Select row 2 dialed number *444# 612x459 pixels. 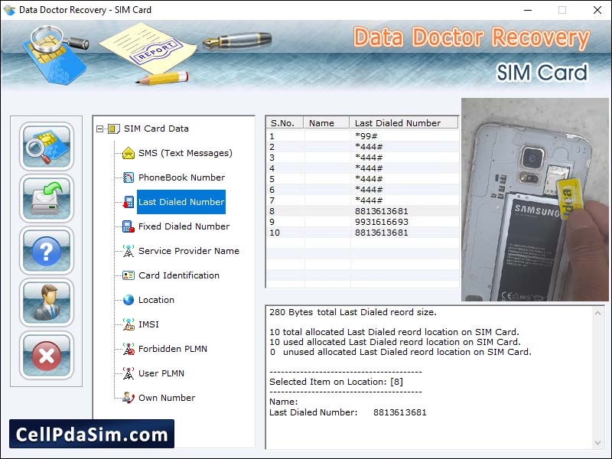[x=362, y=147]
